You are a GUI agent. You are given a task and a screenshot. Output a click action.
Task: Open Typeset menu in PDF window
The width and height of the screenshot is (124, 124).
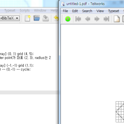pos(113,11)
